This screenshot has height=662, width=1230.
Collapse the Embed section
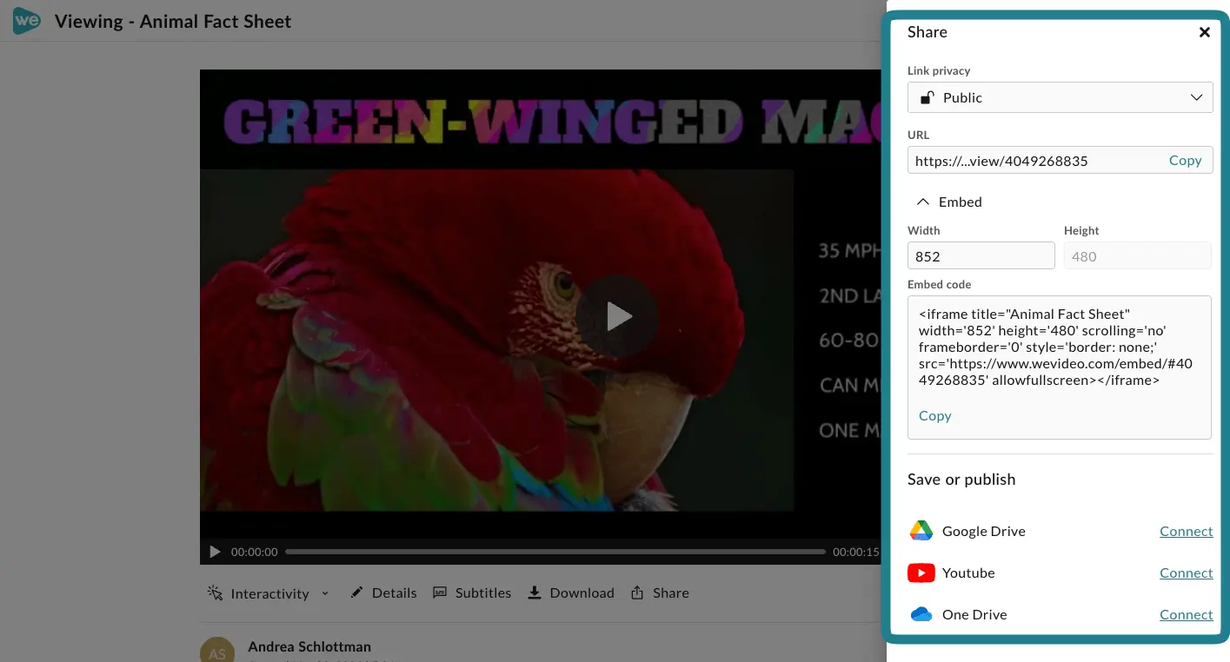949,202
